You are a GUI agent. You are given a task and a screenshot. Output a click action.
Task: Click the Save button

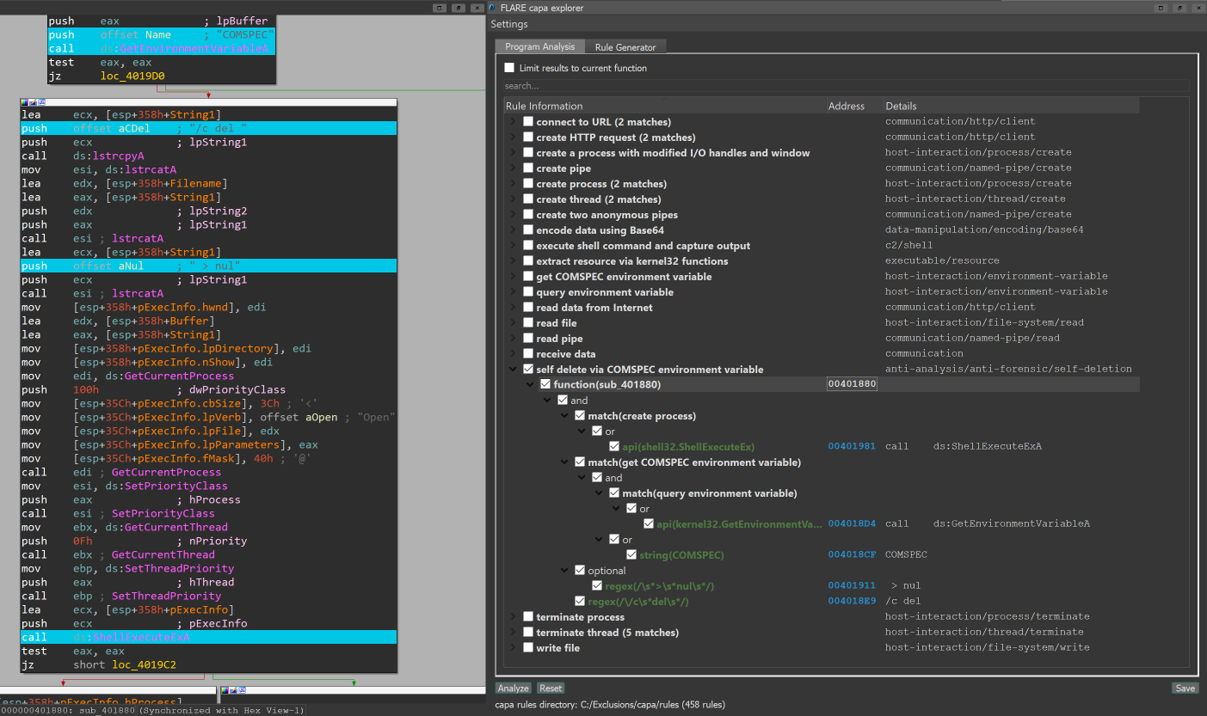(x=1185, y=688)
